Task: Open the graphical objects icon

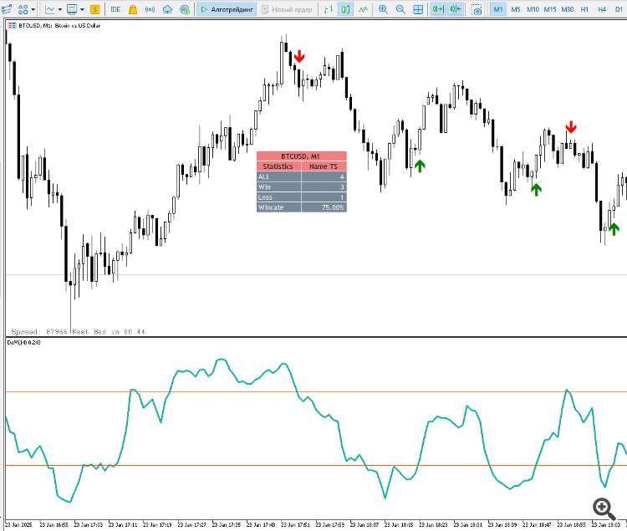Action: pos(23,9)
